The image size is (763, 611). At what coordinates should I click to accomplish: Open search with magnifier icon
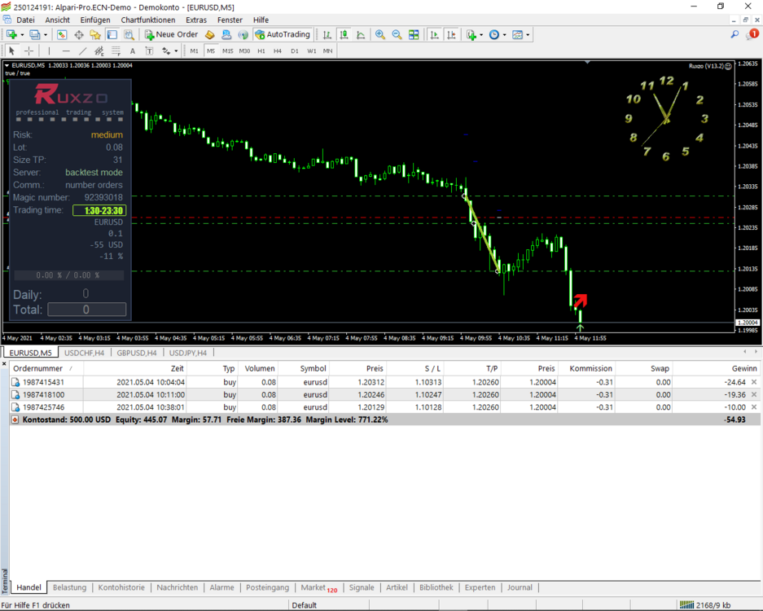coord(734,34)
